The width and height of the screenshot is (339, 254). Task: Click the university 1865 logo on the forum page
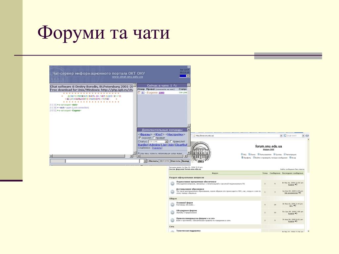(201, 152)
